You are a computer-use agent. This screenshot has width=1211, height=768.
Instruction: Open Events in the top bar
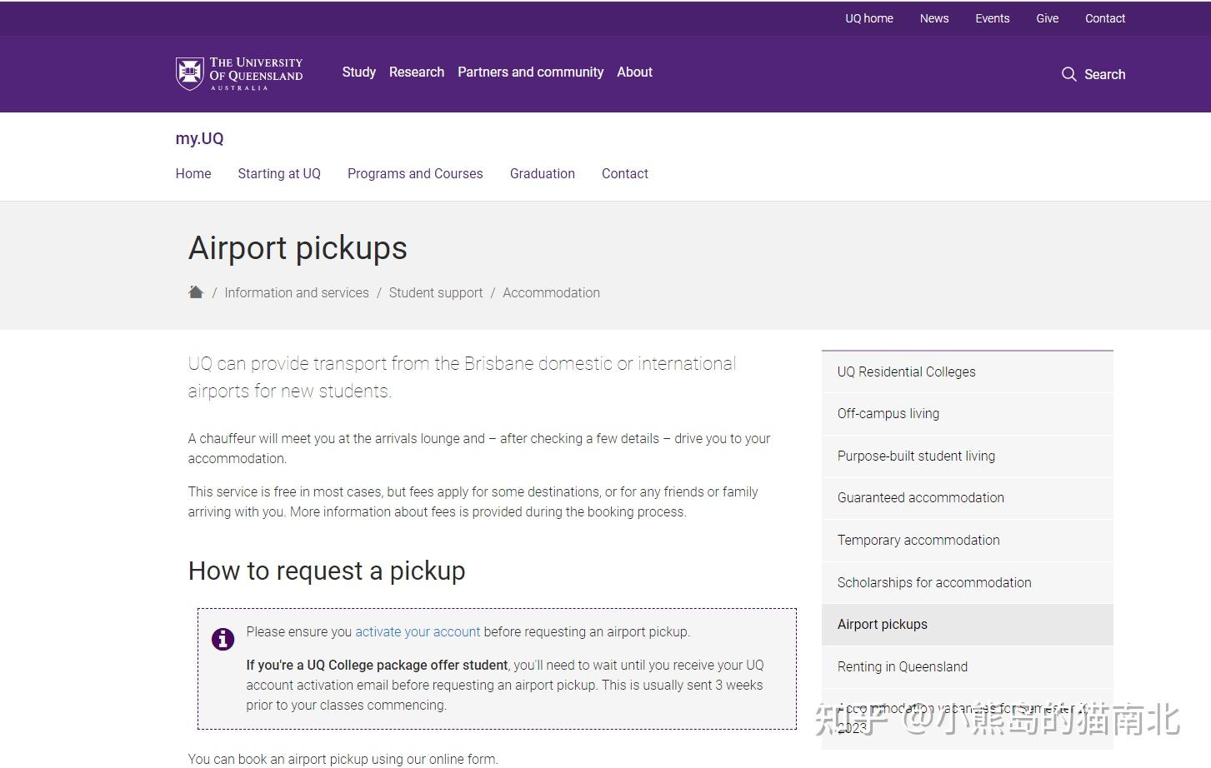pos(992,18)
